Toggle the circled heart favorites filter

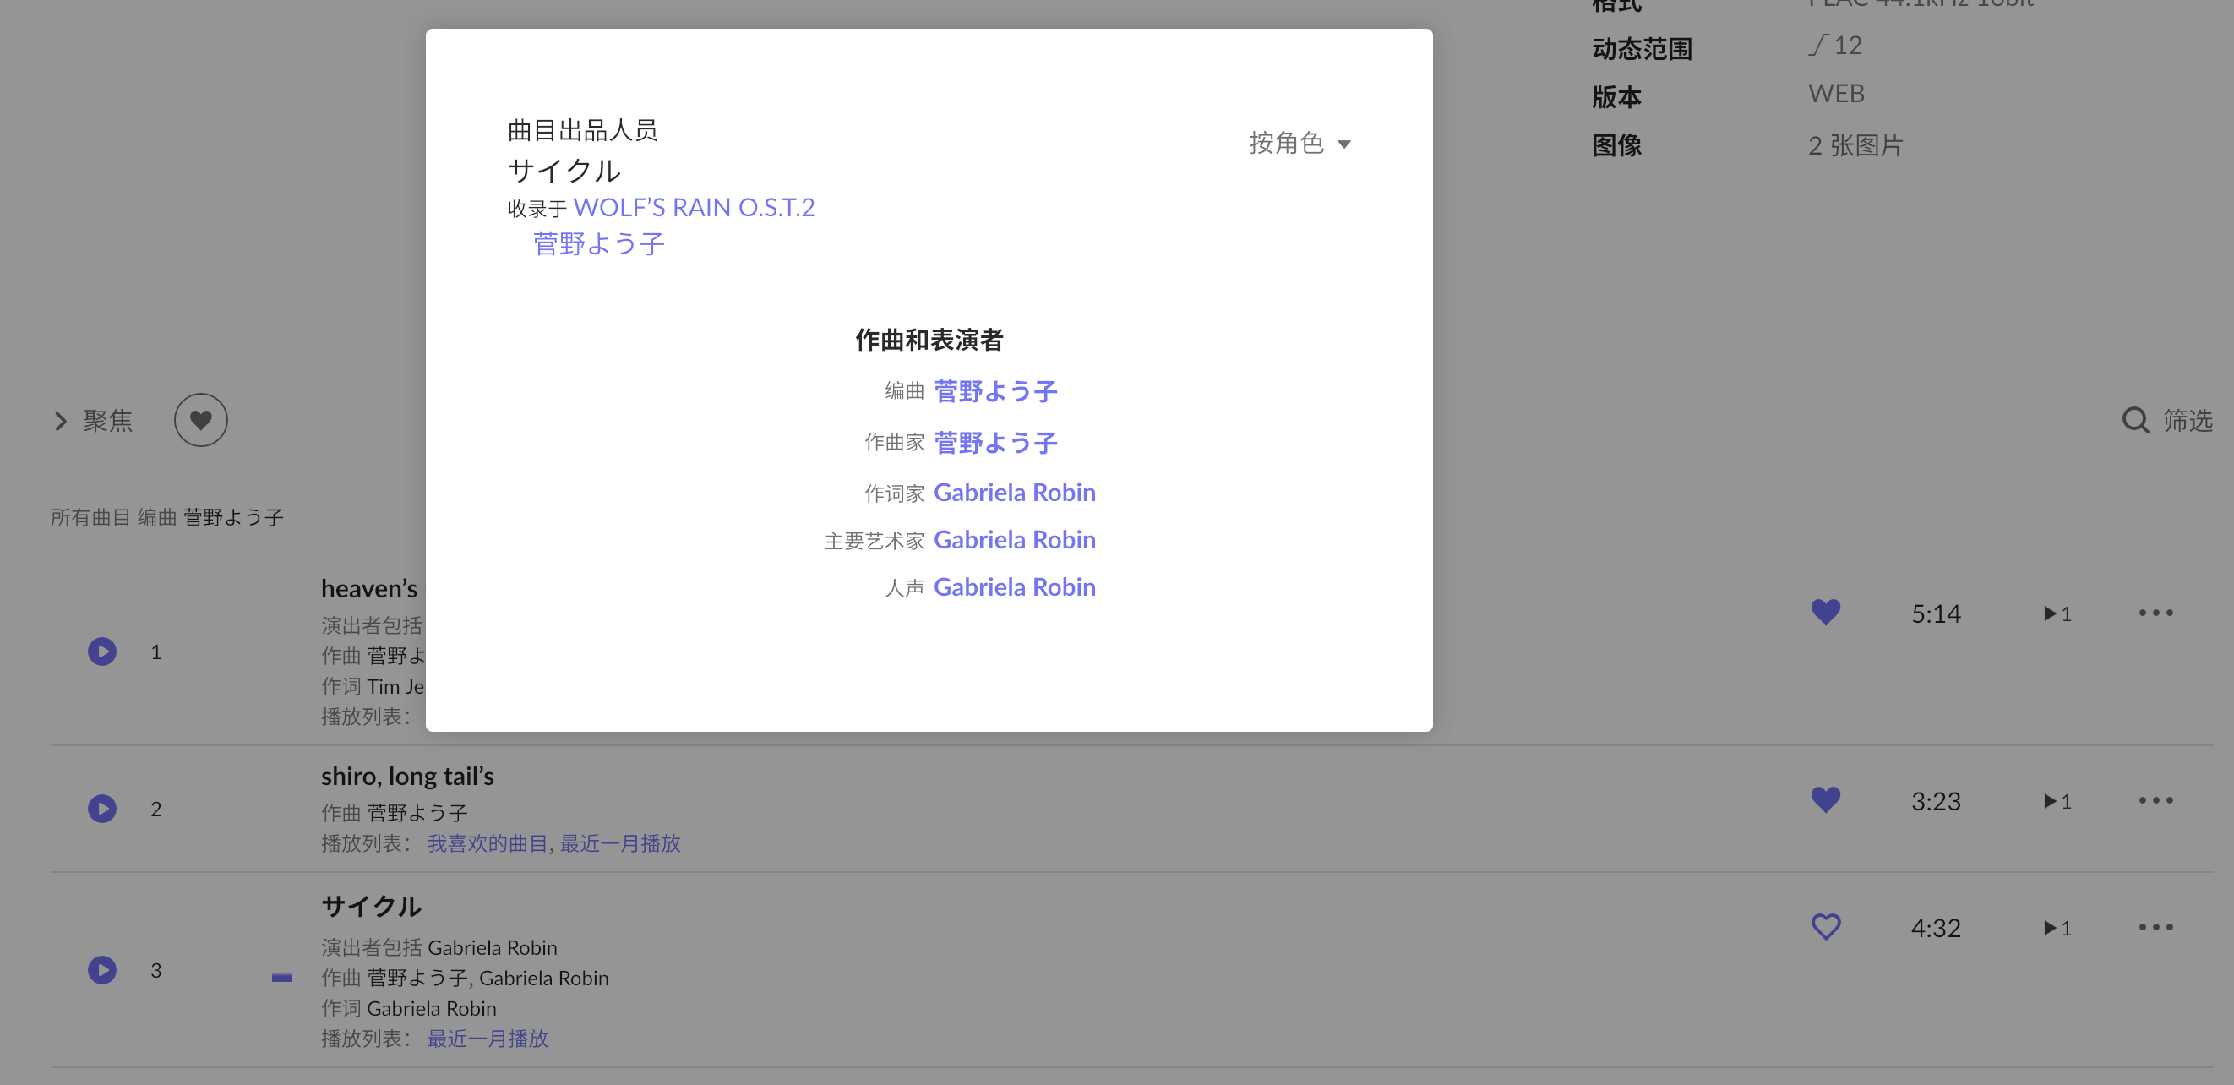200,421
